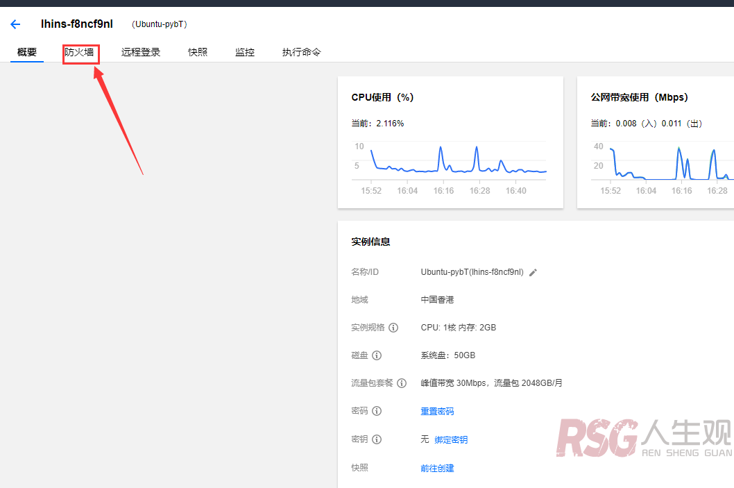
Task: Click the Ubuntu-pybT(lhins-f8ncf9nl) name value
Action: click(x=472, y=272)
